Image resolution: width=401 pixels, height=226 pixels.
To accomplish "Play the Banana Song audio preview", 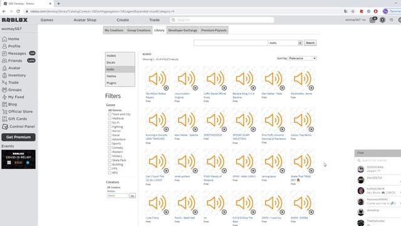I will click(253, 88).
